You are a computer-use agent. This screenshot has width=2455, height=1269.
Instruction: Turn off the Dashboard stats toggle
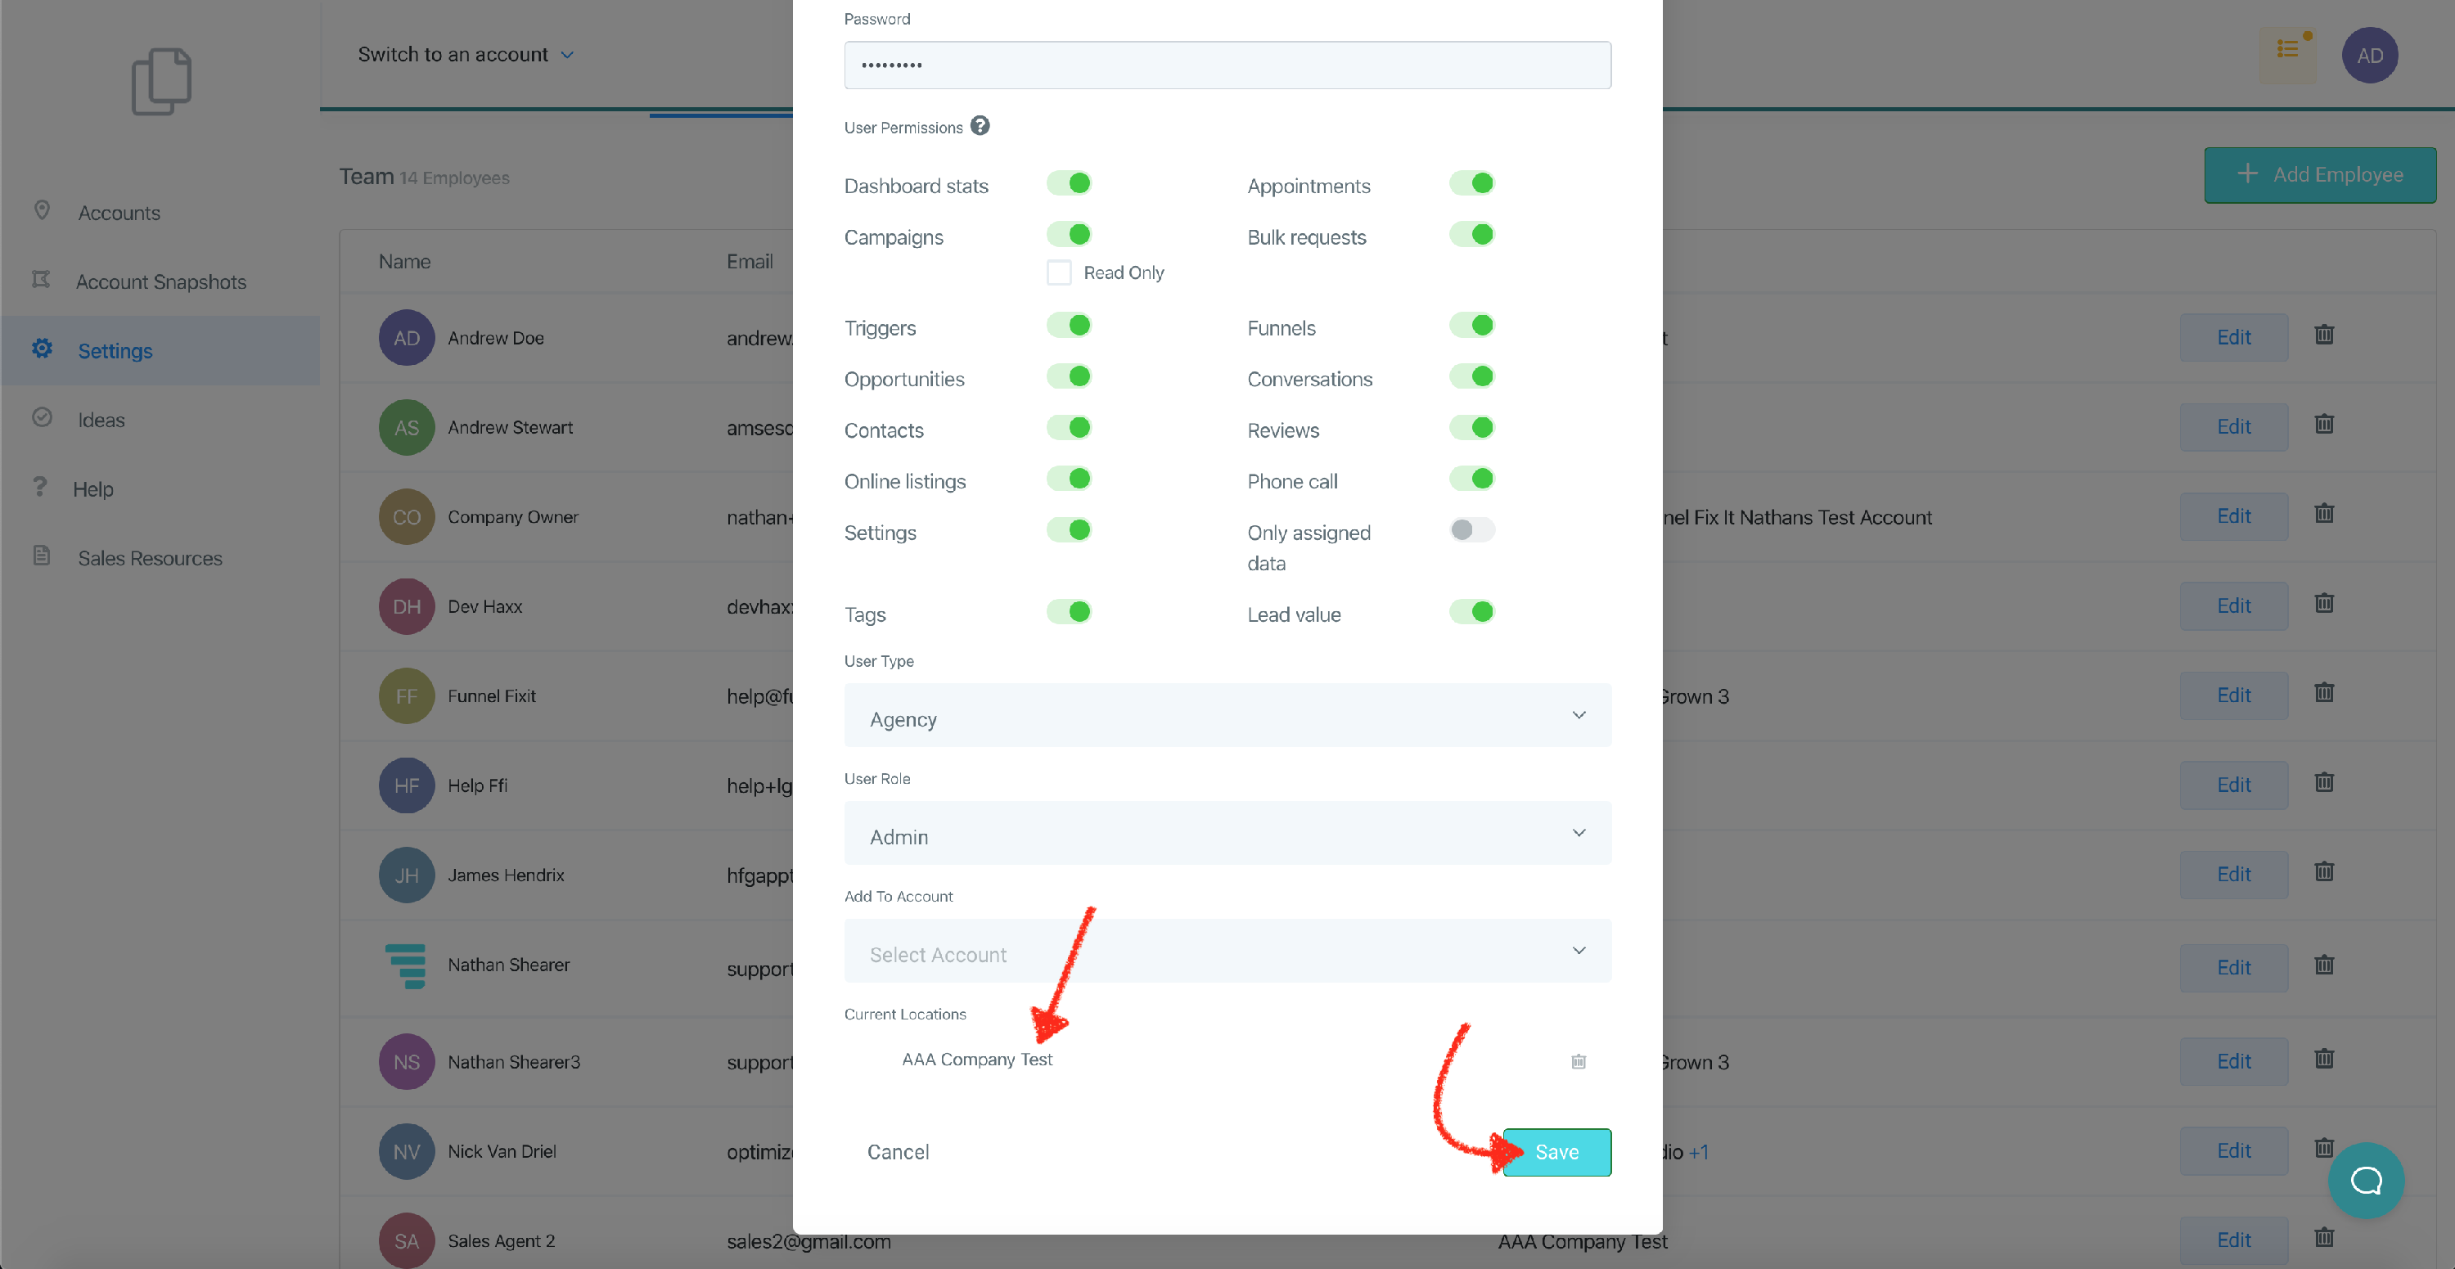[1070, 183]
